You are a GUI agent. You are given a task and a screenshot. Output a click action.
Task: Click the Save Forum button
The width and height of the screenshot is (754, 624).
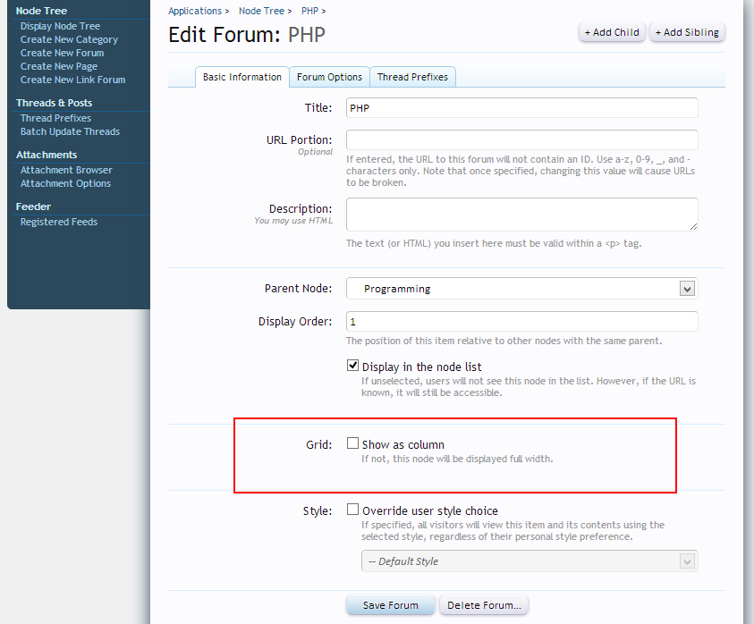pyautogui.click(x=390, y=605)
